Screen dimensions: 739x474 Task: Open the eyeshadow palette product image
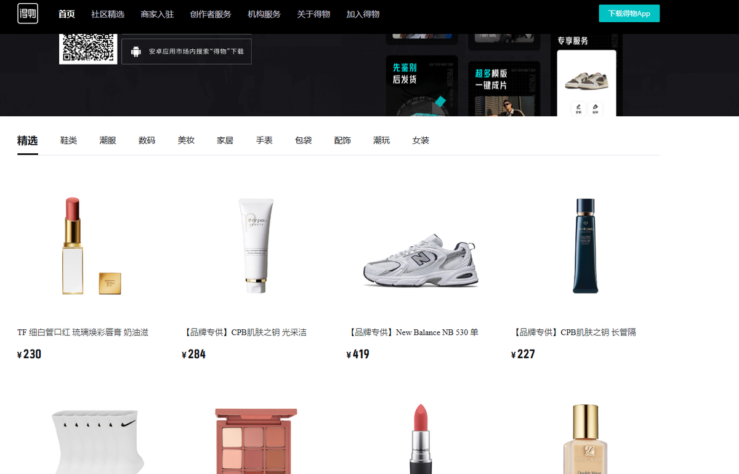256,441
